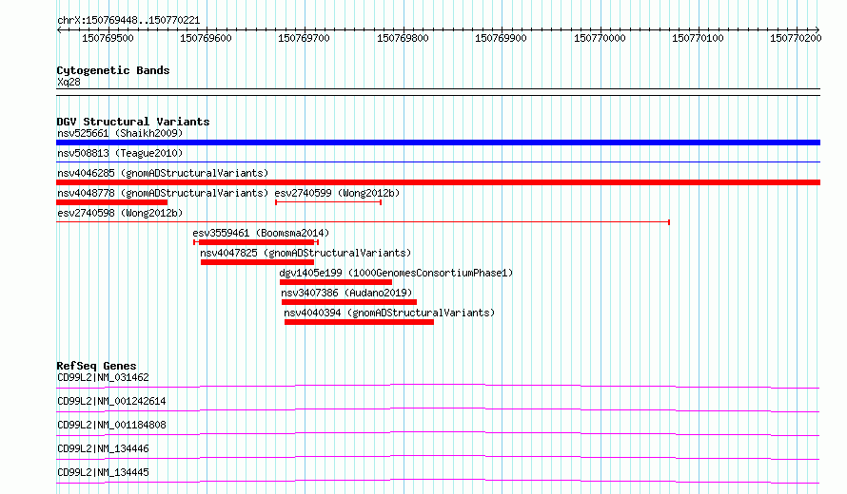Click ruler position 150770000

click(600, 38)
